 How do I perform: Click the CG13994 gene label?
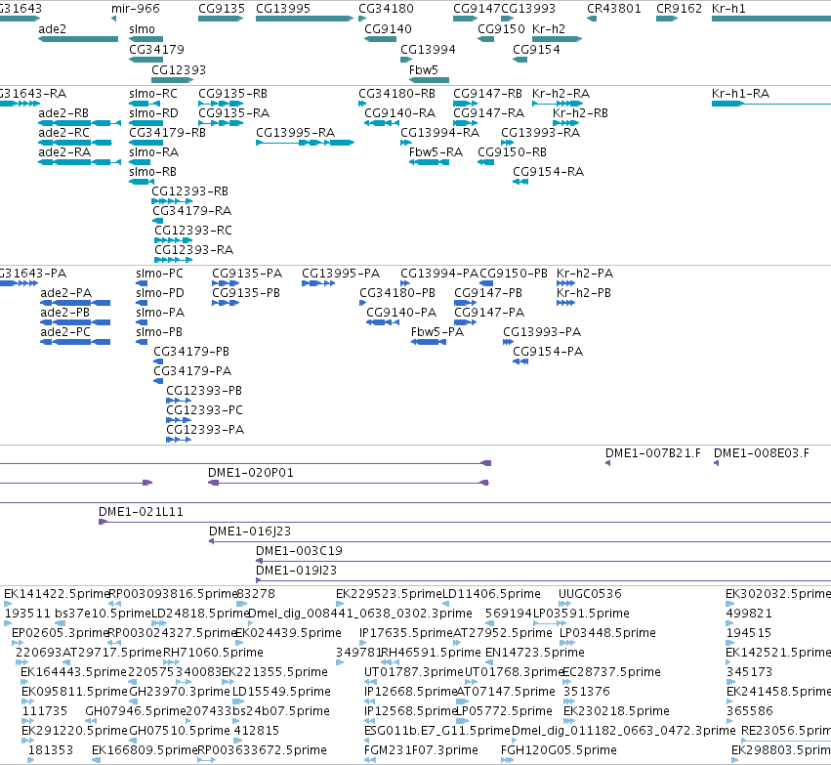[x=428, y=49]
